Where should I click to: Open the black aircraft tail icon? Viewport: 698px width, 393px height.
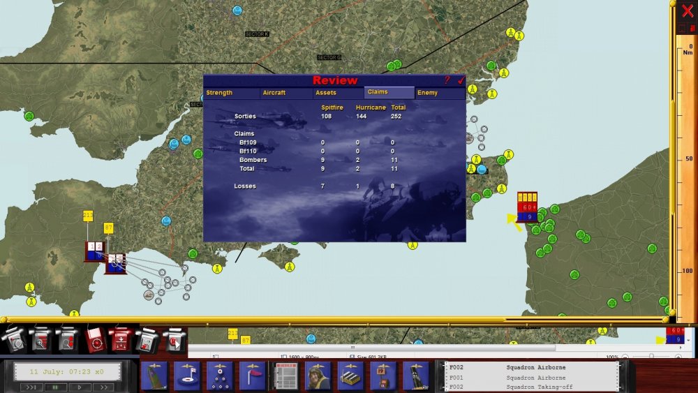(416, 376)
